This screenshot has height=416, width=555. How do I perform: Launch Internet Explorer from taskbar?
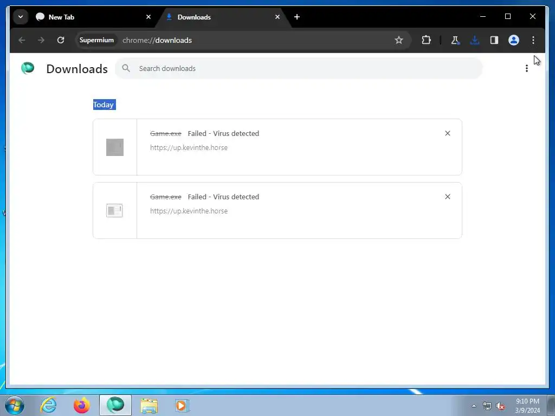pos(48,405)
